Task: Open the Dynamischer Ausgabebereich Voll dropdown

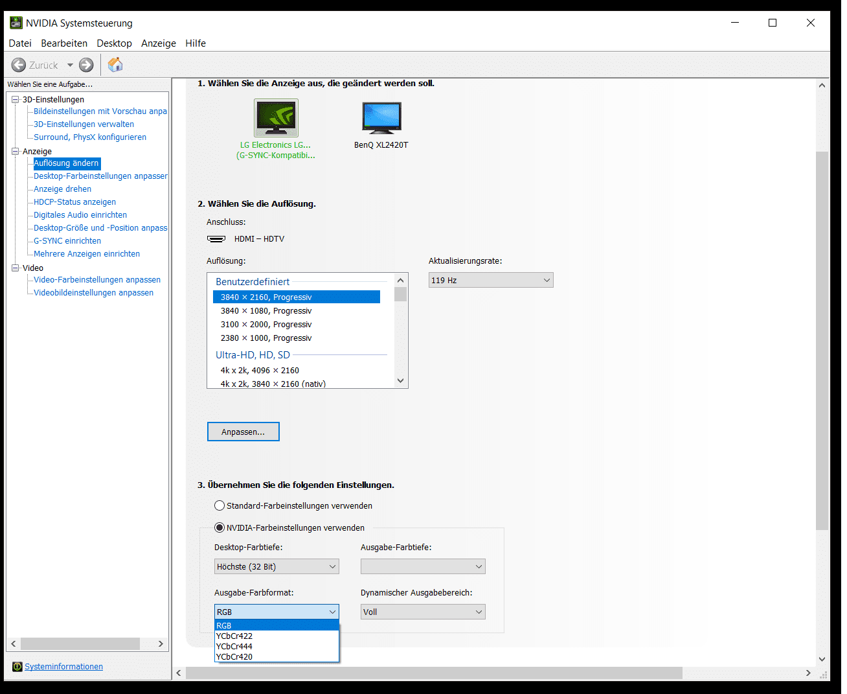Action: pos(423,612)
